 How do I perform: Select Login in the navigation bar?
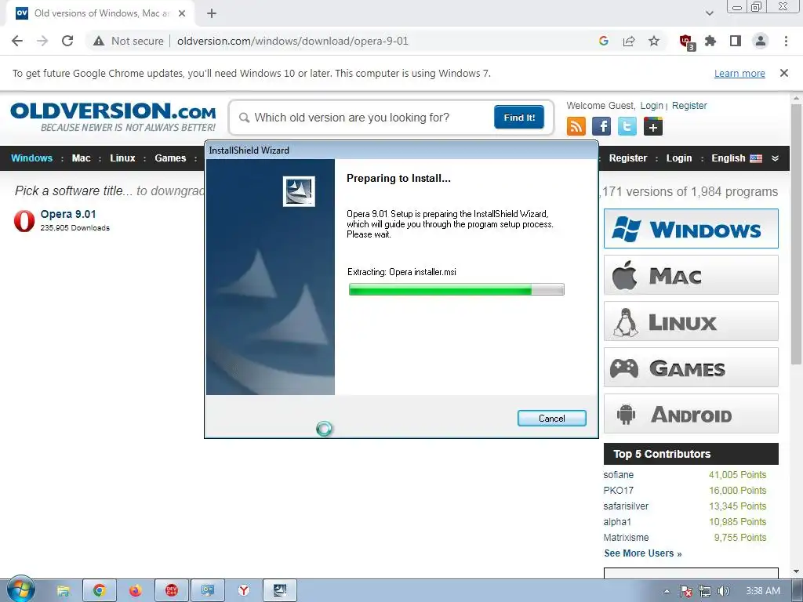click(678, 158)
